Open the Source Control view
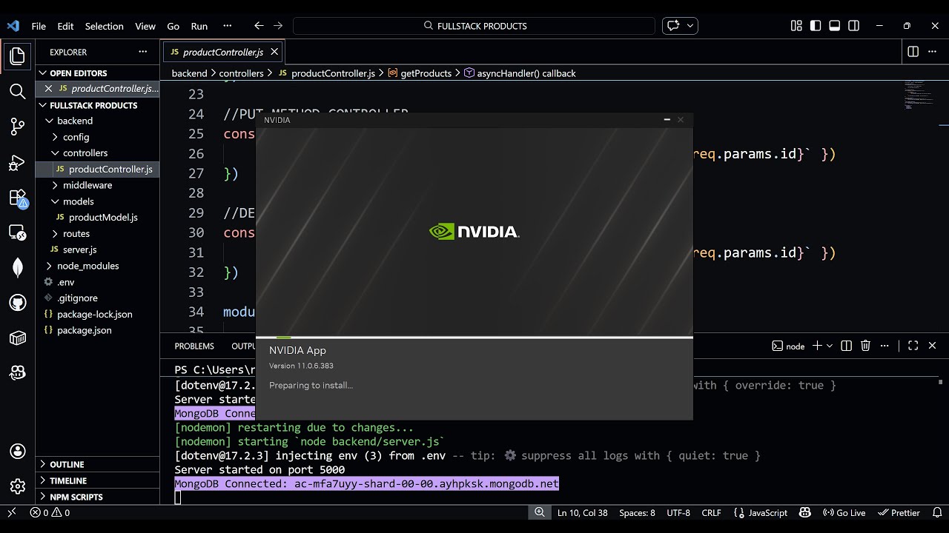 (x=18, y=127)
